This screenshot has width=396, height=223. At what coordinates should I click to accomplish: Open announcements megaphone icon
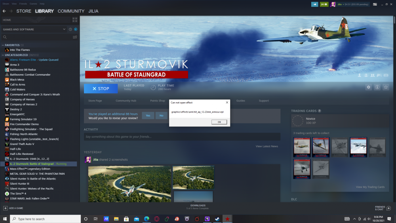click(x=315, y=4)
